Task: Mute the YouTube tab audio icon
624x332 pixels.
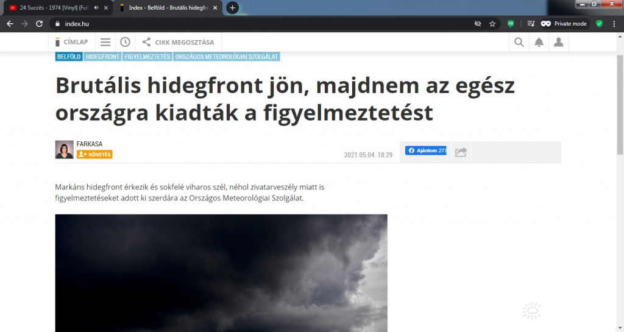Action: (x=96, y=7)
